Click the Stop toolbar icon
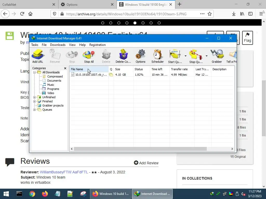This screenshot has width=266, height=199. (72, 56)
